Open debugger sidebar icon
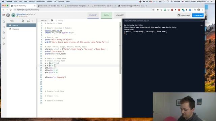Image resolution: width=216 pixels, height=121 pixels. tap(4, 38)
